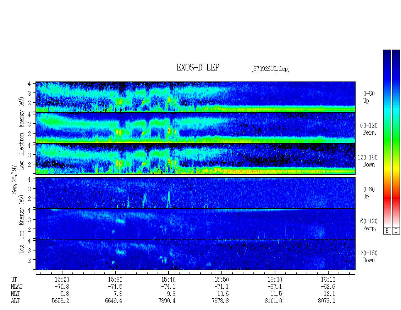Click the MLT value 7.3
Image resolution: width=401 pixels, height=310 pixels.
coord(118,294)
